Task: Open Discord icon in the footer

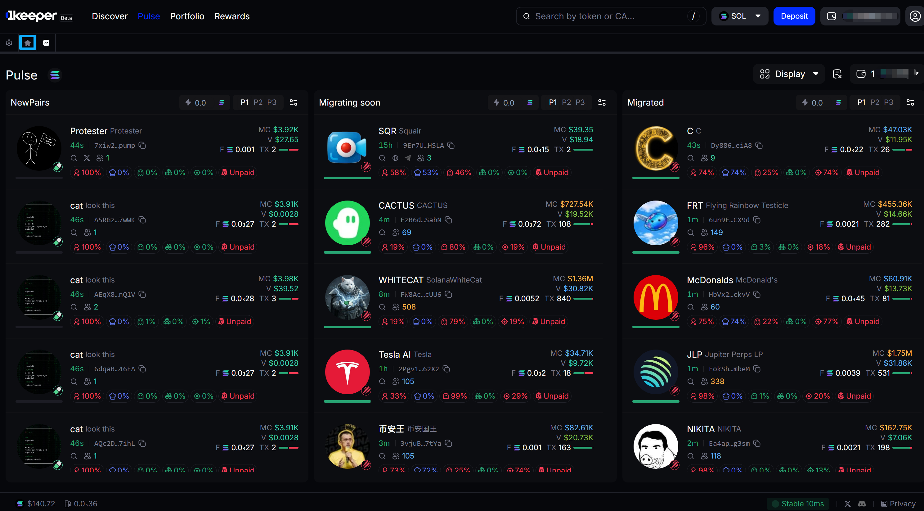Action: pos(862,504)
